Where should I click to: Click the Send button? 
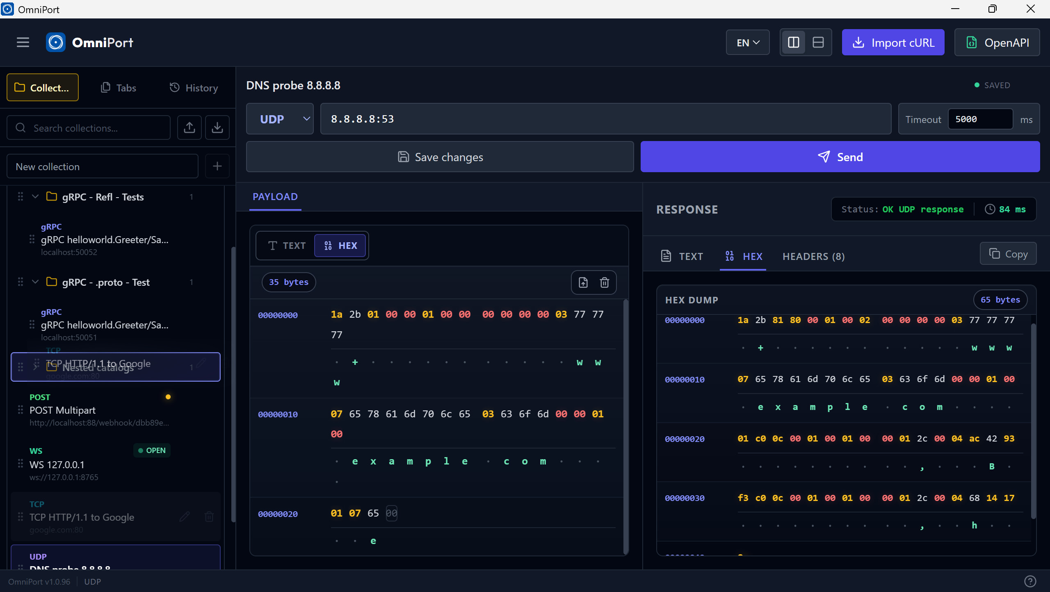click(x=840, y=157)
